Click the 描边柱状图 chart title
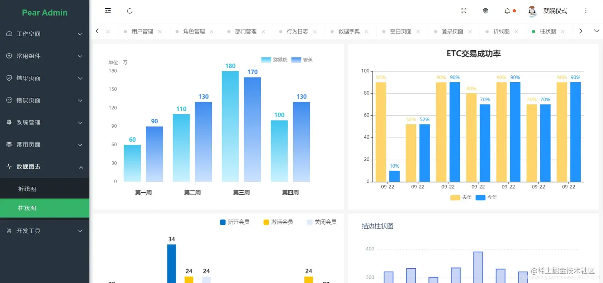603x283 pixels. [378, 226]
